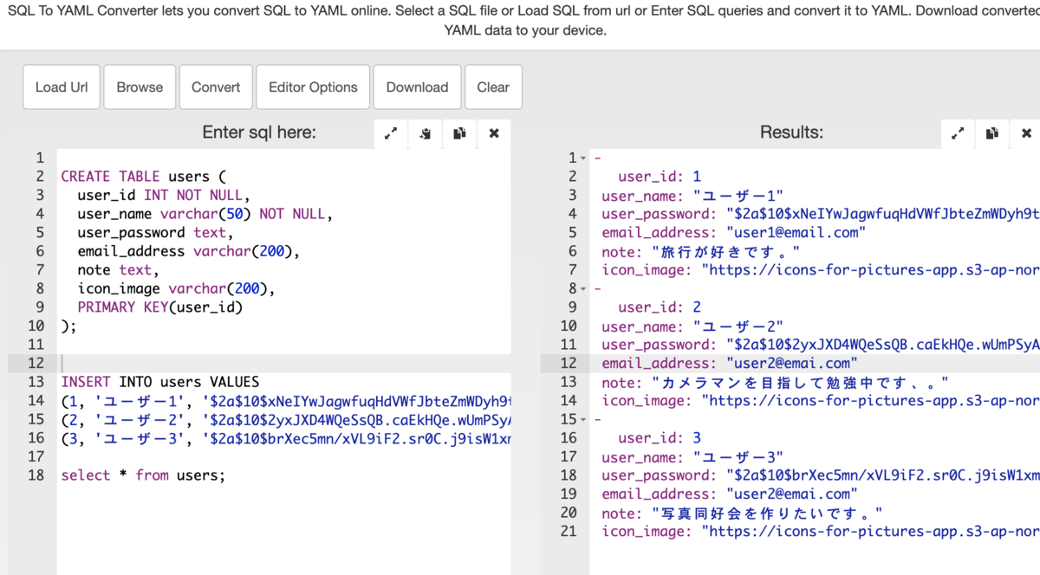Click result note "旅行が好きです。"
This screenshot has width=1040, height=575.
700,251
